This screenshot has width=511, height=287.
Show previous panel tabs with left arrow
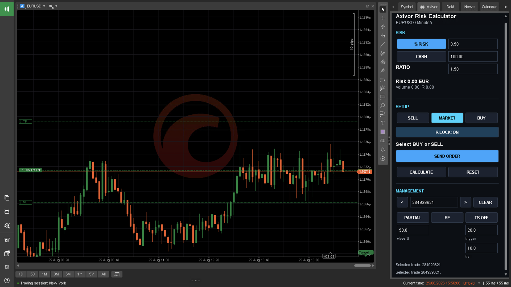[x=393, y=7]
